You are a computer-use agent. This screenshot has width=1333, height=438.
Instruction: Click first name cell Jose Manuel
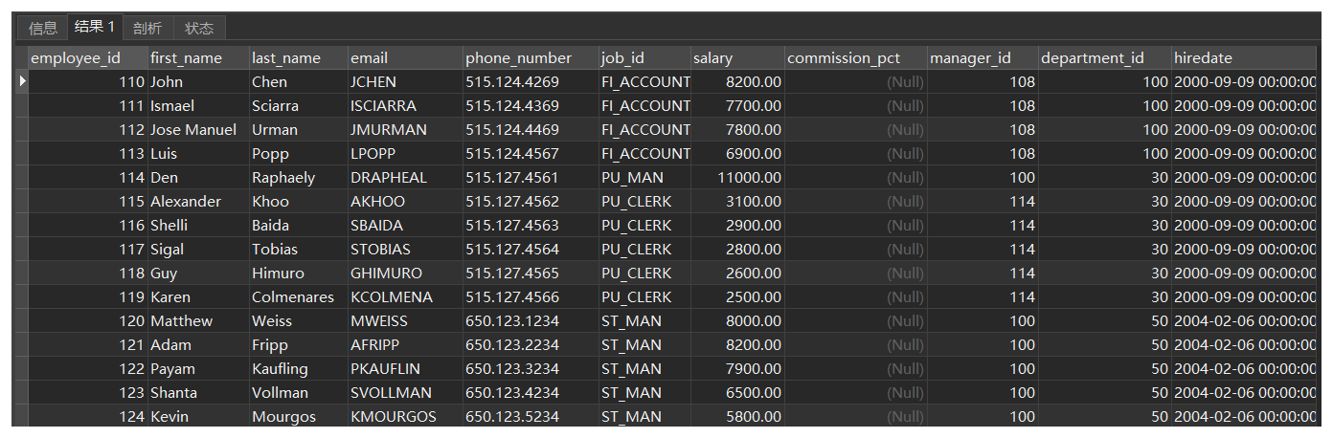pyautogui.click(x=198, y=130)
